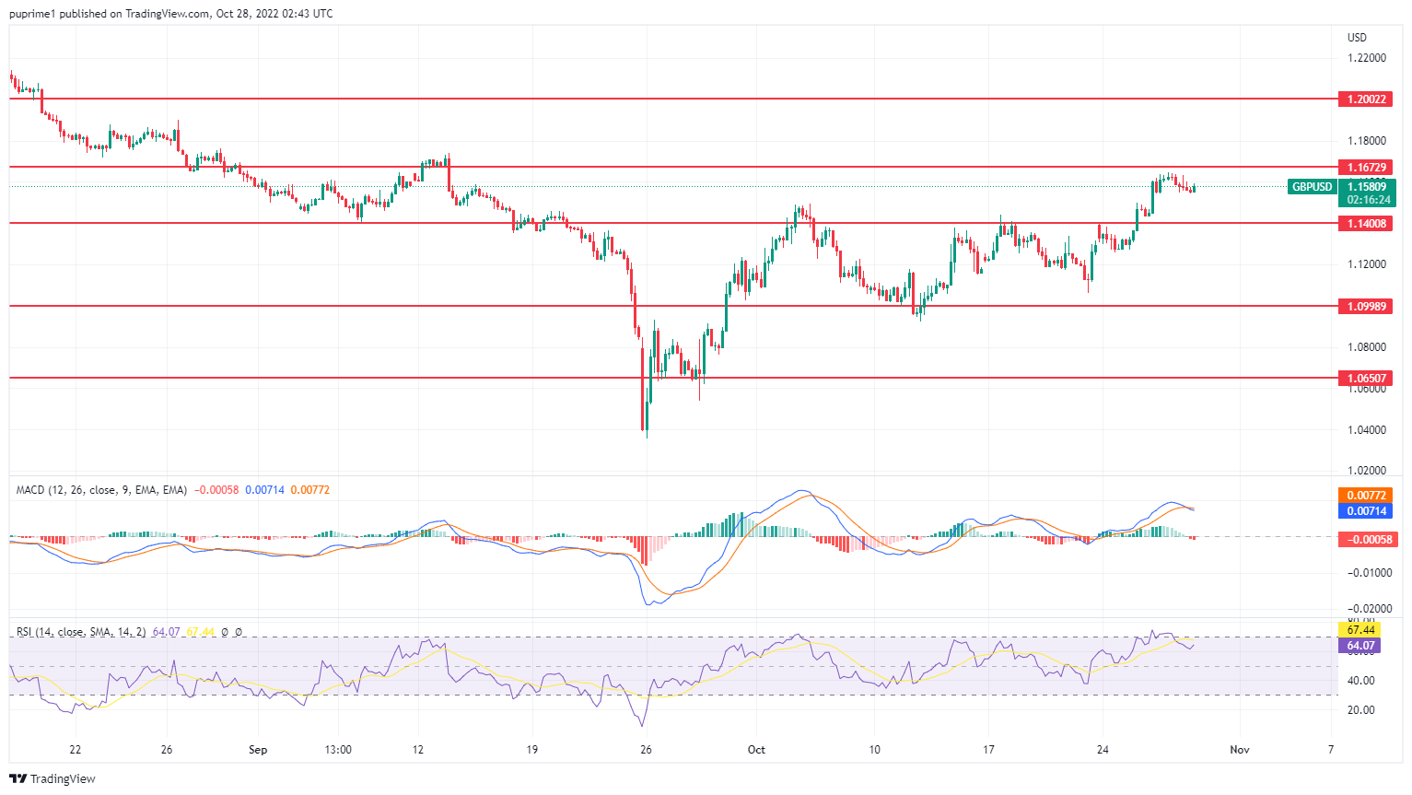
Task: Click the 17 date label on the time axis
Action: [x=988, y=750]
